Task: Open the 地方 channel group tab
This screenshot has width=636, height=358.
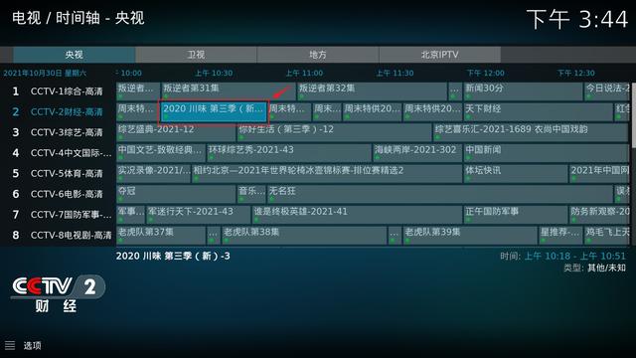Action: pyautogui.click(x=318, y=55)
